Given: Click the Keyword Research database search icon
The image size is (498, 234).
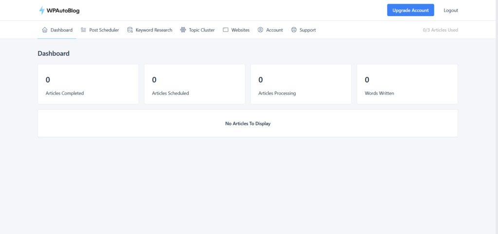Looking at the screenshot, I should 130,30.
